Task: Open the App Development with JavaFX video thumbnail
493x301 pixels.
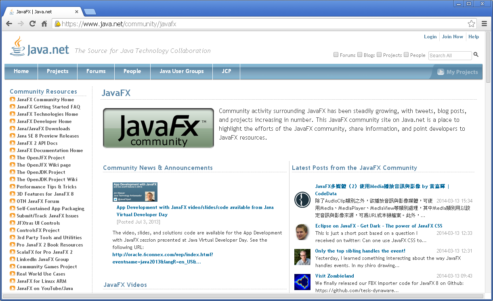Action: point(135,192)
